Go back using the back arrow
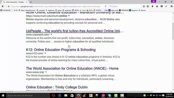The height and width of the screenshot is (98, 174). point(3,6)
